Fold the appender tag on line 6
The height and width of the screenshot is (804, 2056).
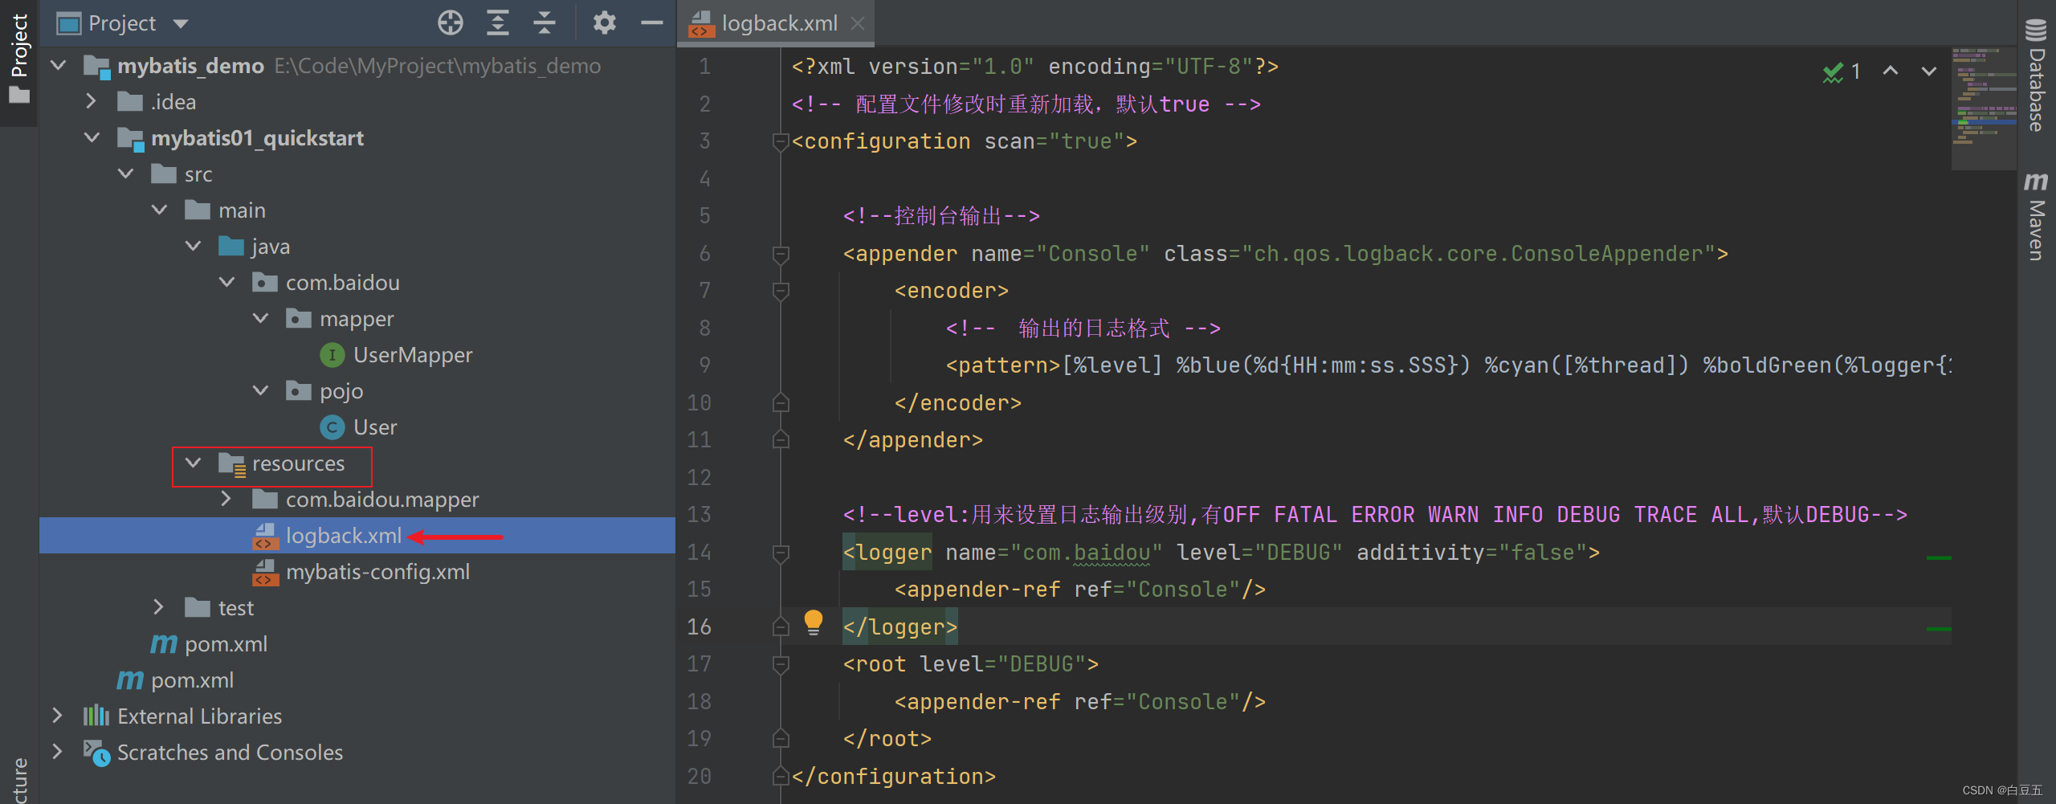(x=780, y=255)
